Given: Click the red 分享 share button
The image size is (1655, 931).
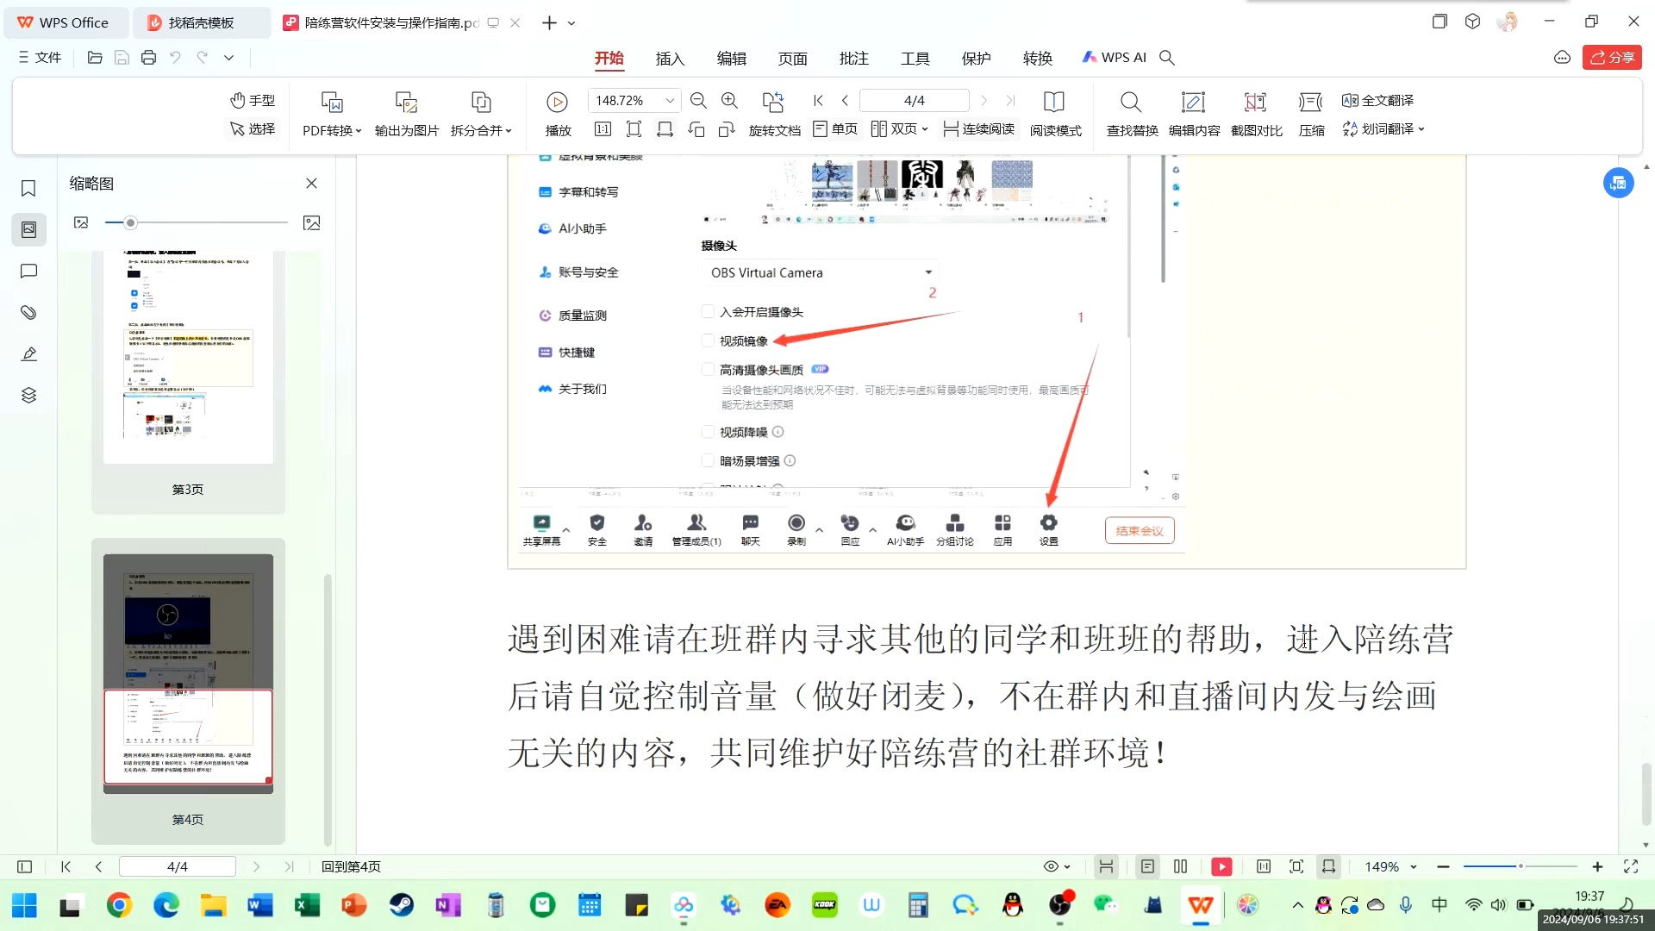Looking at the screenshot, I should tap(1612, 58).
